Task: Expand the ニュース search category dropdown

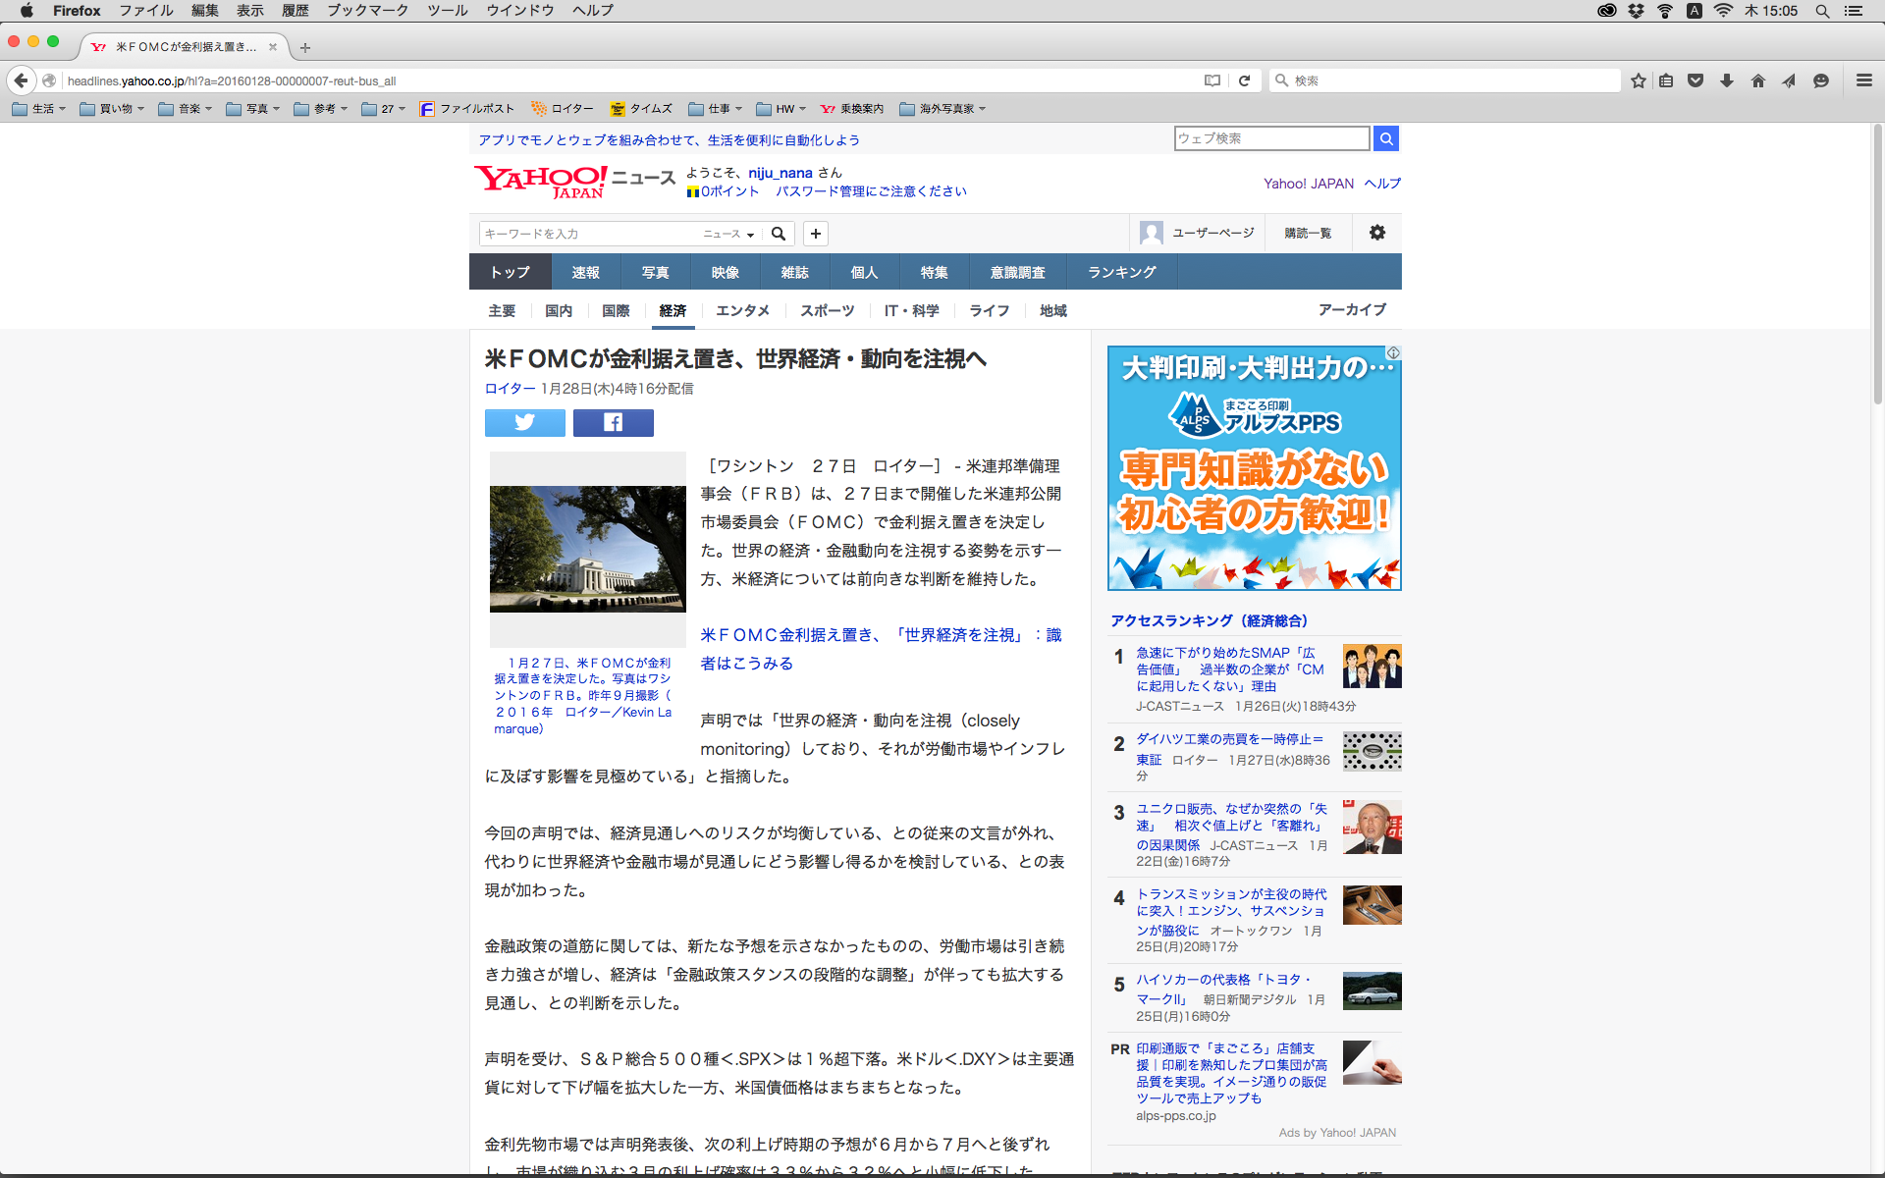Action: (x=728, y=234)
